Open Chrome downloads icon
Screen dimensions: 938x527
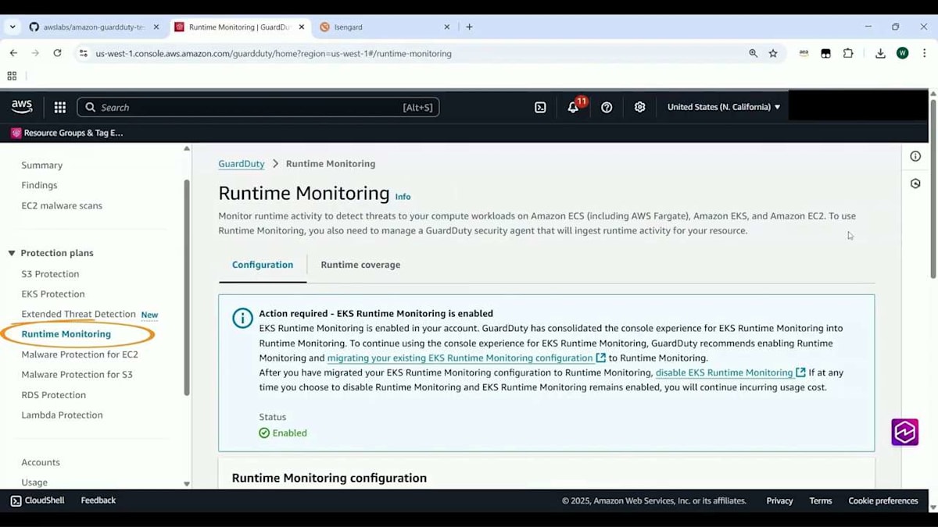click(880, 53)
